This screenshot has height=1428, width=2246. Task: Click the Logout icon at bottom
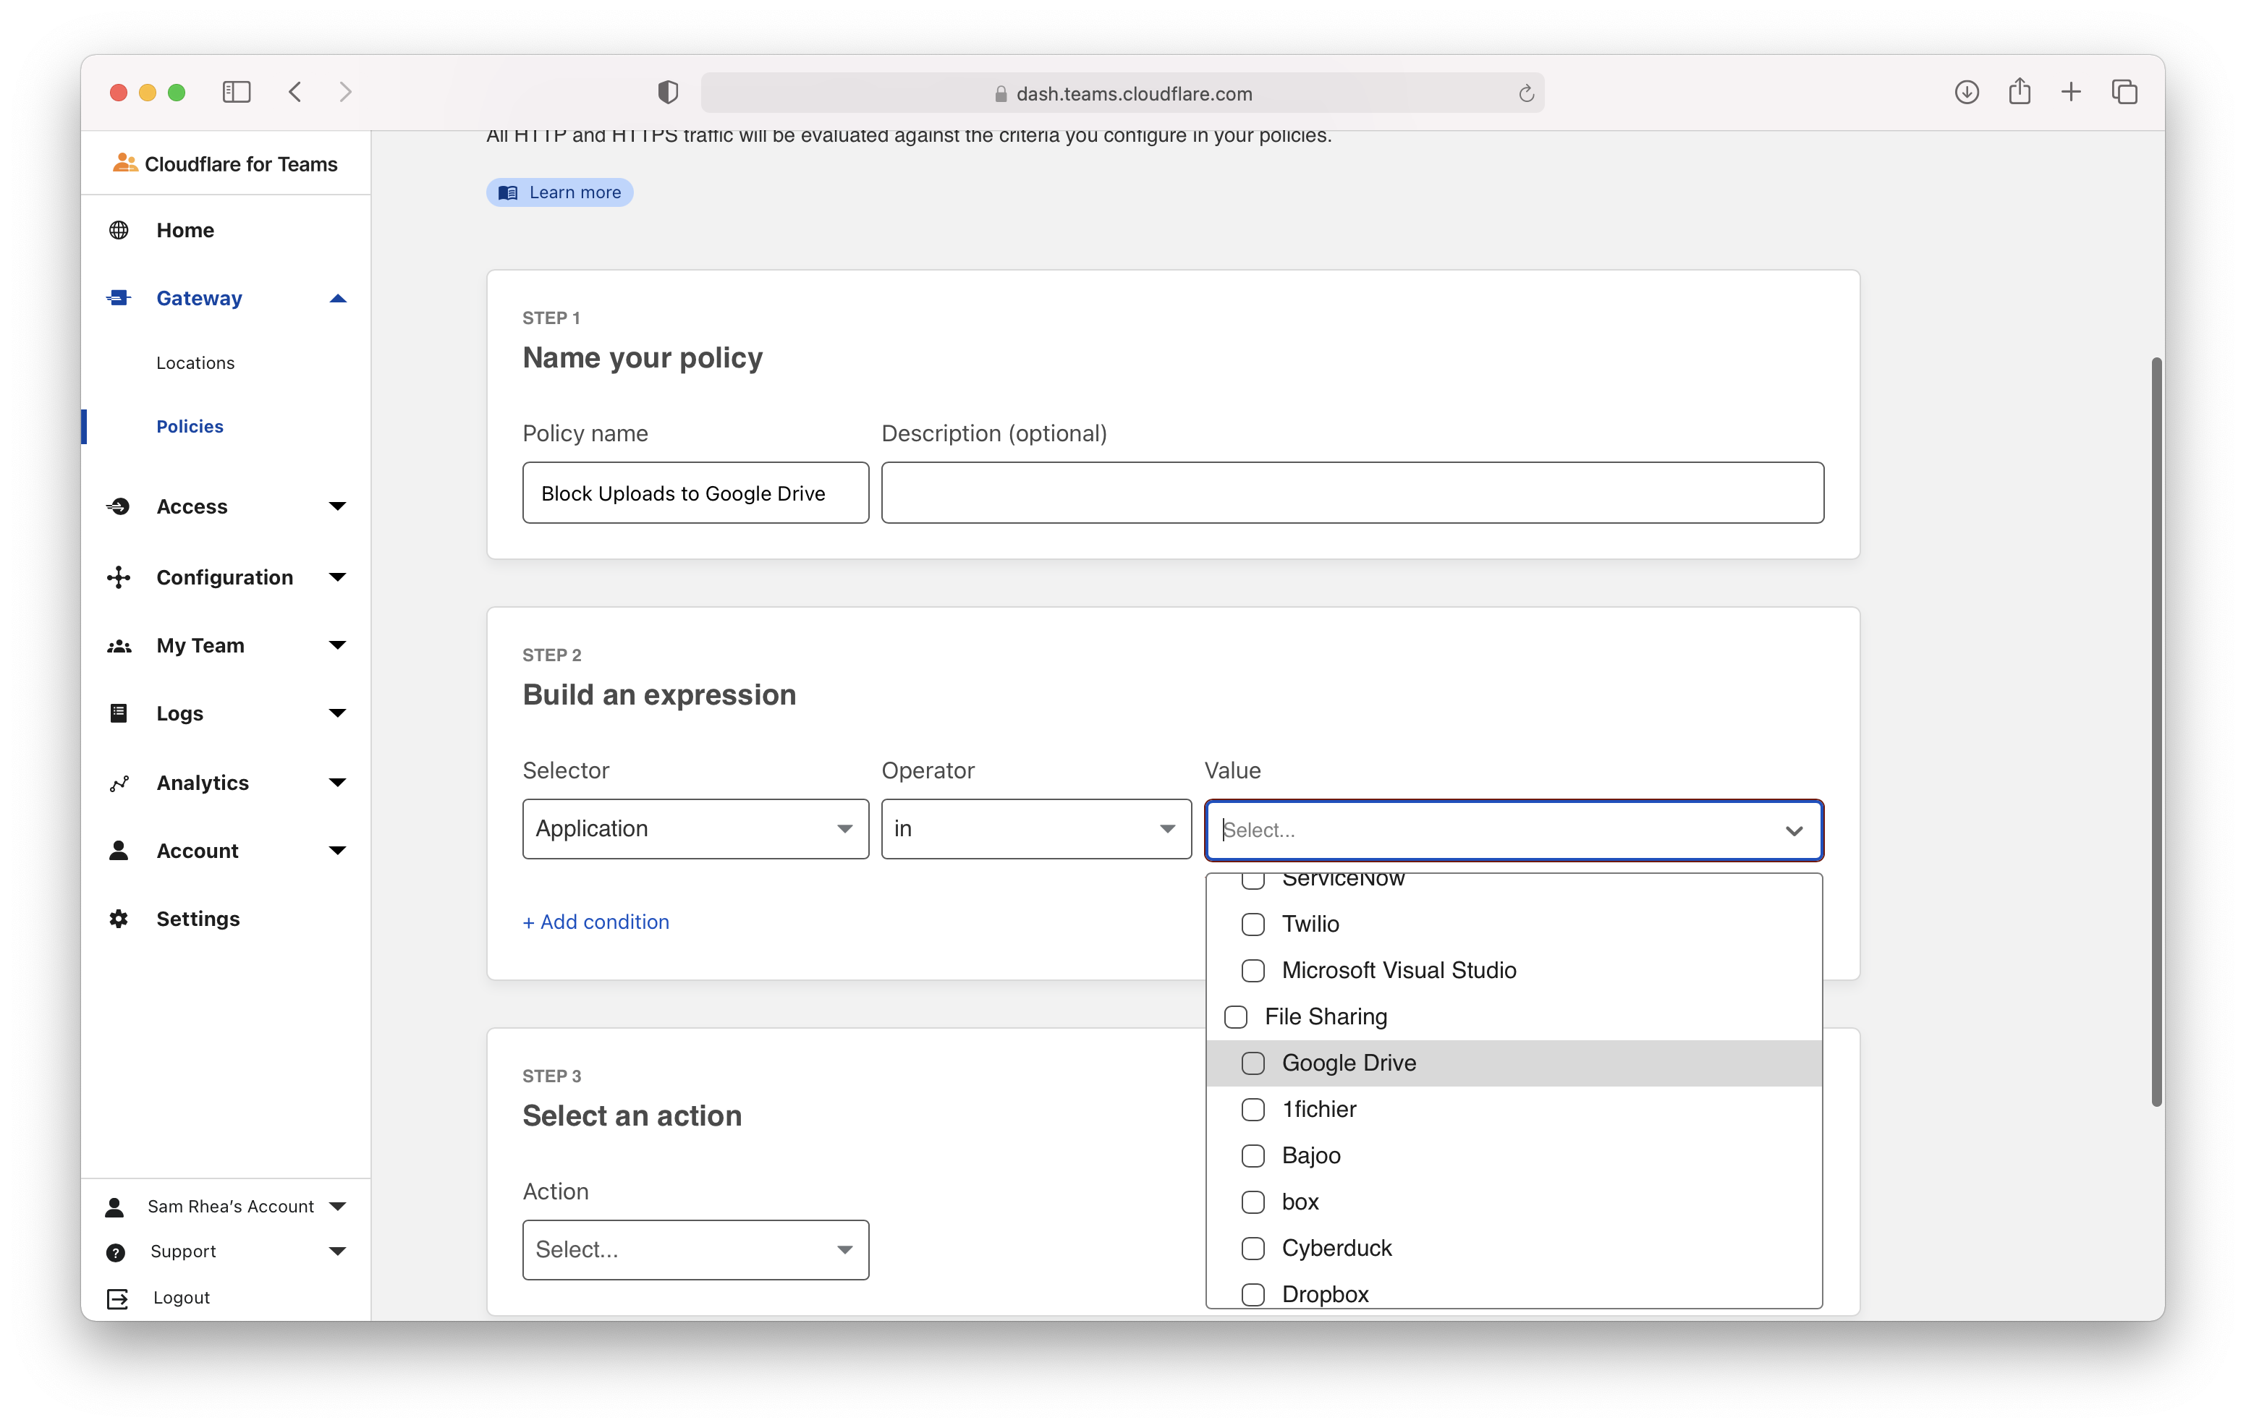[x=117, y=1299]
